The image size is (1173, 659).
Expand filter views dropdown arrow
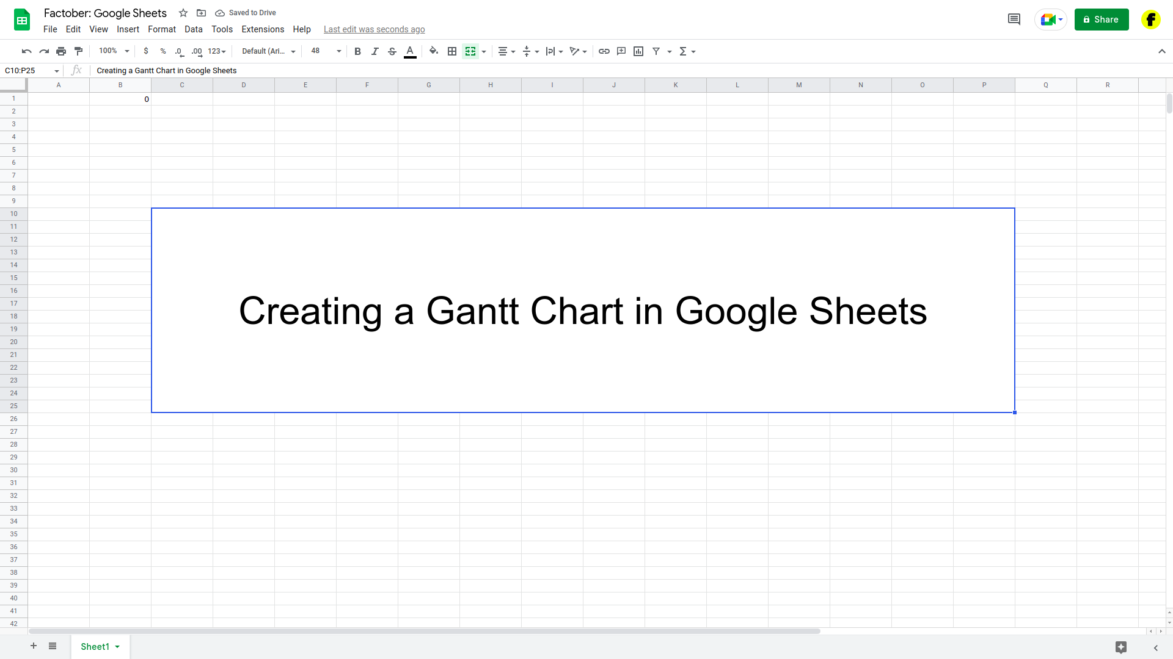[670, 52]
